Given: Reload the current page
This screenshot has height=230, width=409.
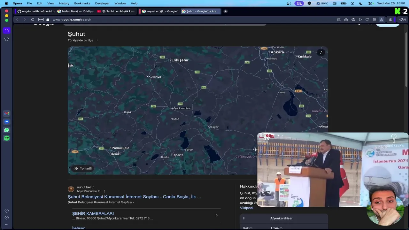Looking at the screenshot, I should pos(33,19).
